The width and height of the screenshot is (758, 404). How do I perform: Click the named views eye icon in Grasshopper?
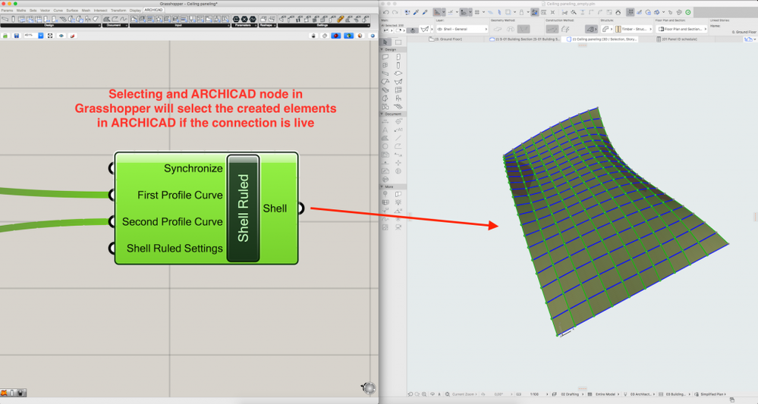pos(61,36)
